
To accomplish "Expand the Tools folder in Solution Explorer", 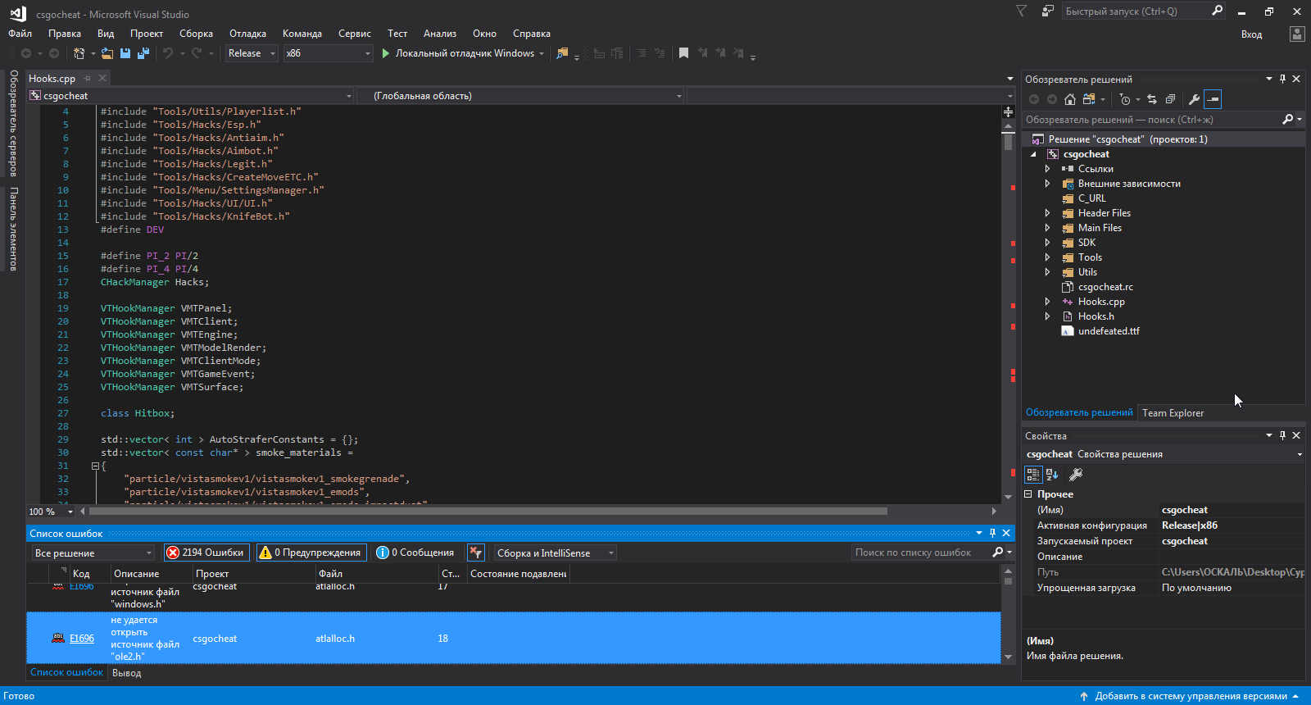I will pos(1047,257).
